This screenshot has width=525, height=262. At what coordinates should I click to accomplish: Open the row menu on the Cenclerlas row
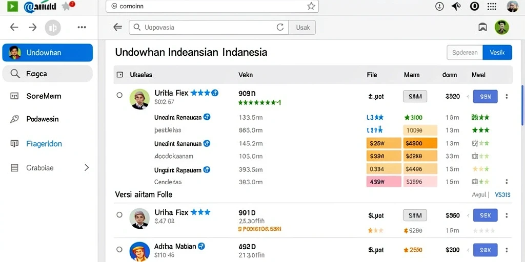pyautogui.click(x=507, y=182)
